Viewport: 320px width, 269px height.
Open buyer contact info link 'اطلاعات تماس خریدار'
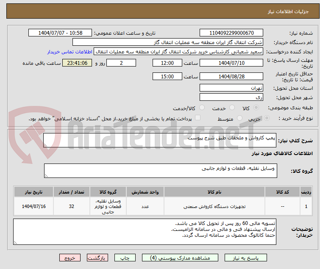coord(70,52)
